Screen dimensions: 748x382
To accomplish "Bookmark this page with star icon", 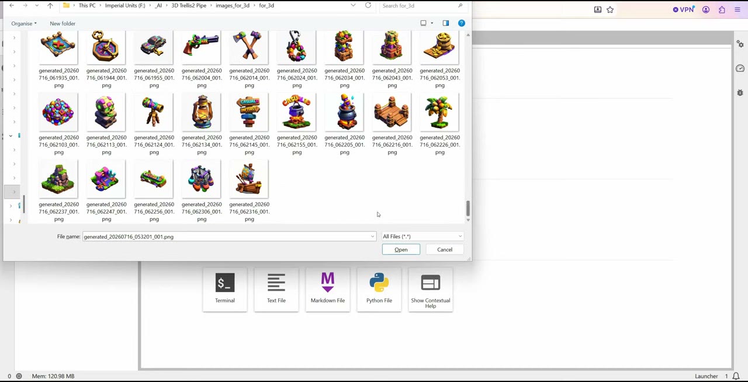I will pyautogui.click(x=610, y=9).
